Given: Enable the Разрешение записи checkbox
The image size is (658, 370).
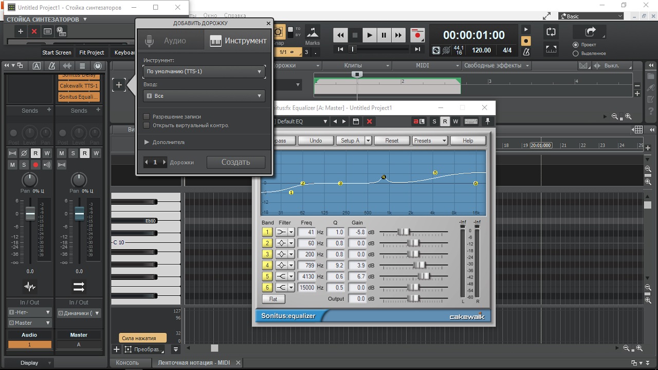Looking at the screenshot, I should tap(147, 117).
